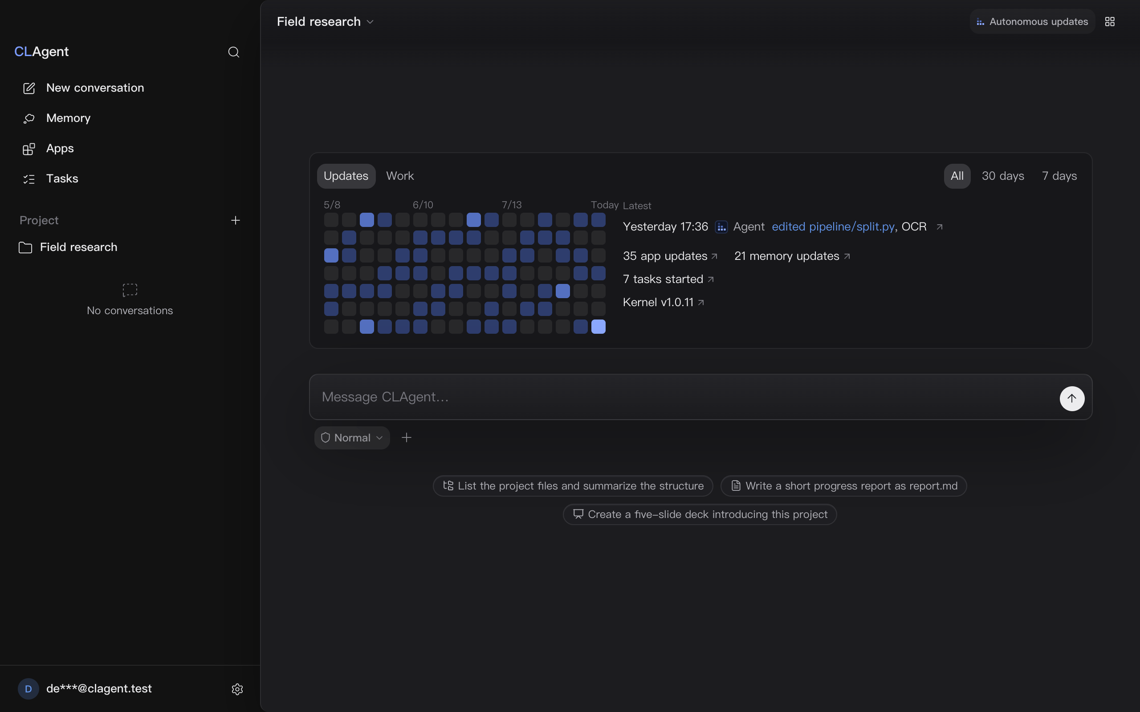Click the Agent icon in latest update

point(721,227)
